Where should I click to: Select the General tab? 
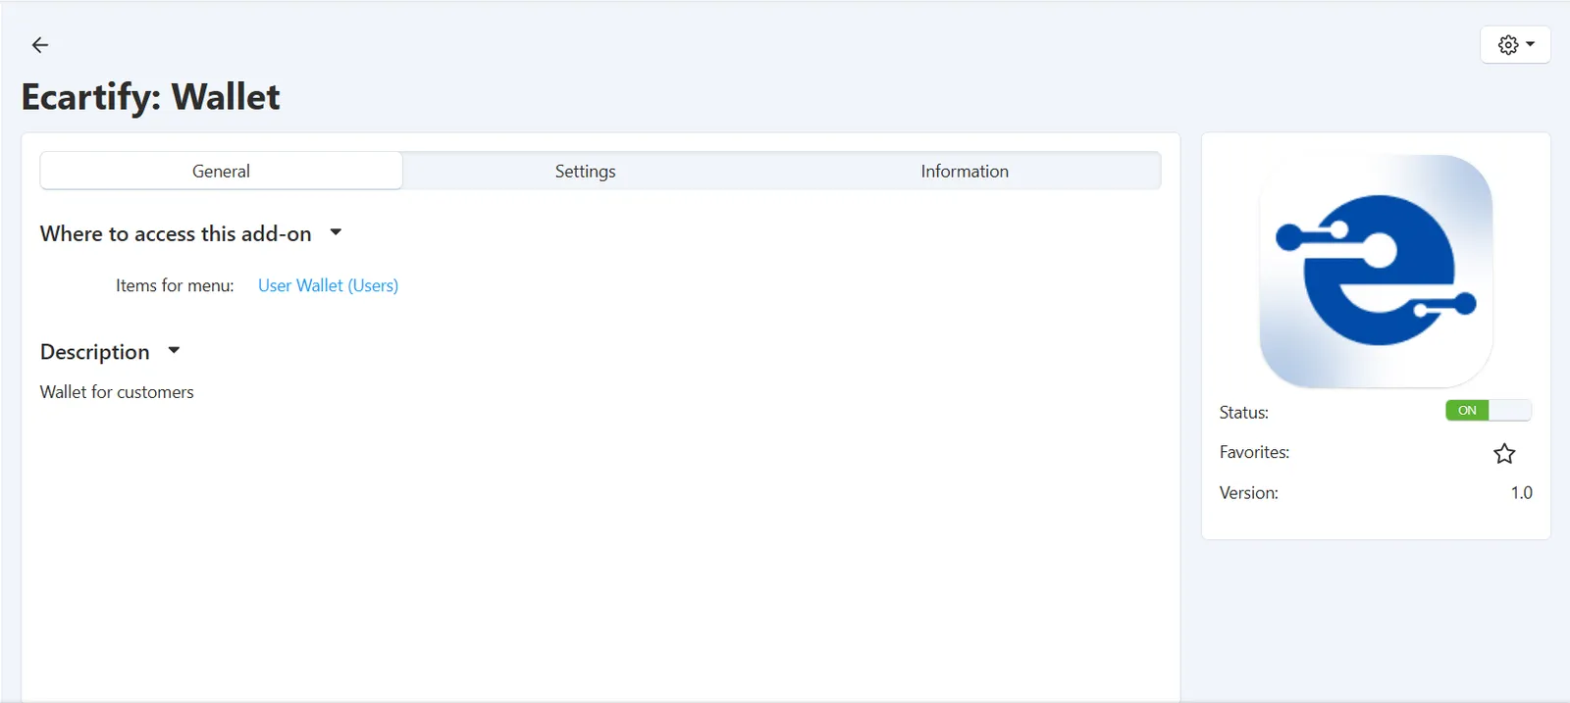pos(221,171)
